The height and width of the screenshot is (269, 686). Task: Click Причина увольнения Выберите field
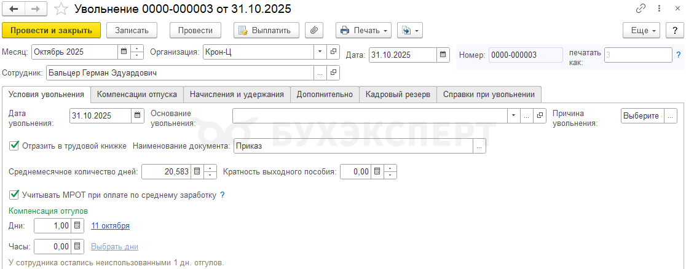(x=642, y=116)
